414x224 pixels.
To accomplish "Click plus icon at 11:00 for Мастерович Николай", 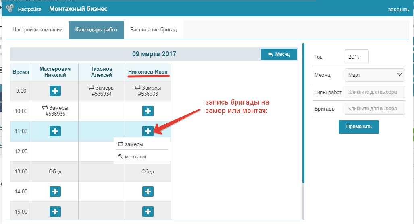I will pyautogui.click(x=55, y=131).
